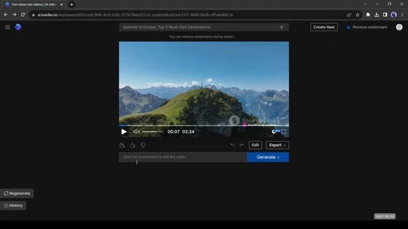Image resolution: width=408 pixels, height=229 pixels.
Task: Click Remove watermark link
Action: (x=367, y=27)
